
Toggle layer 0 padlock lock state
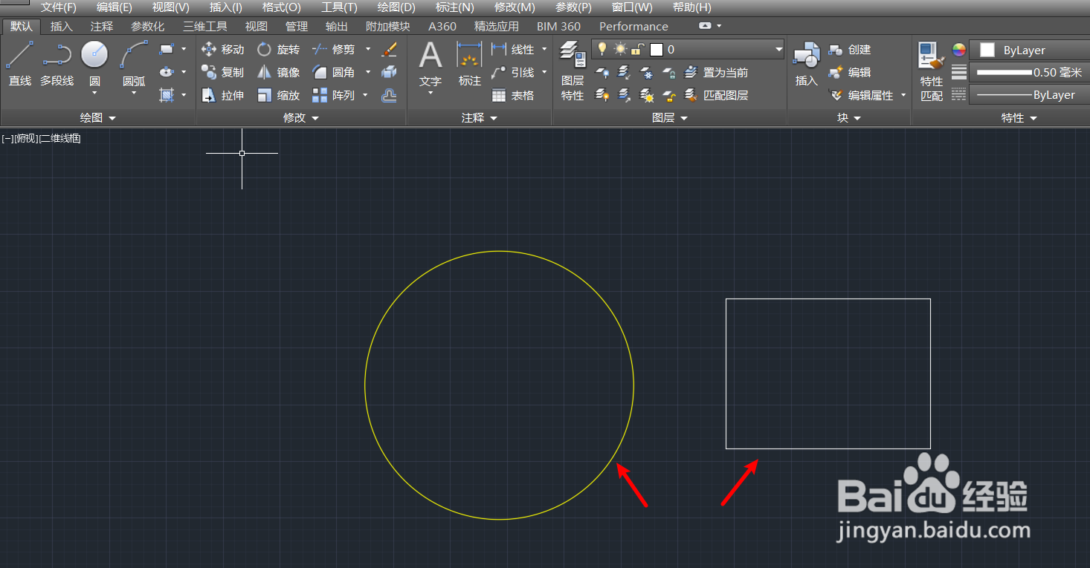click(x=637, y=50)
